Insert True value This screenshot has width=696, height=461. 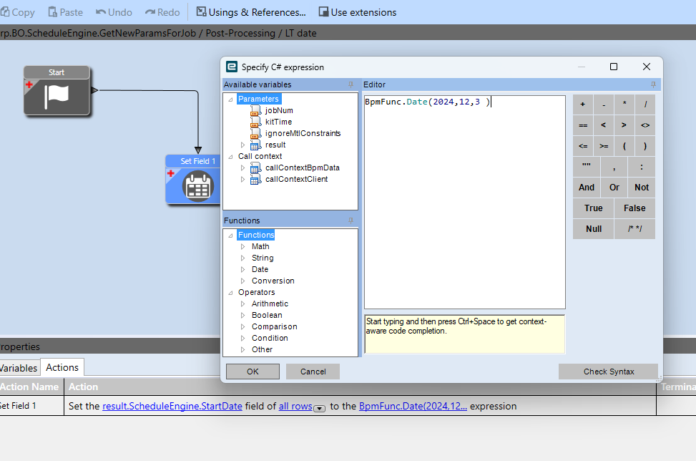point(593,208)
